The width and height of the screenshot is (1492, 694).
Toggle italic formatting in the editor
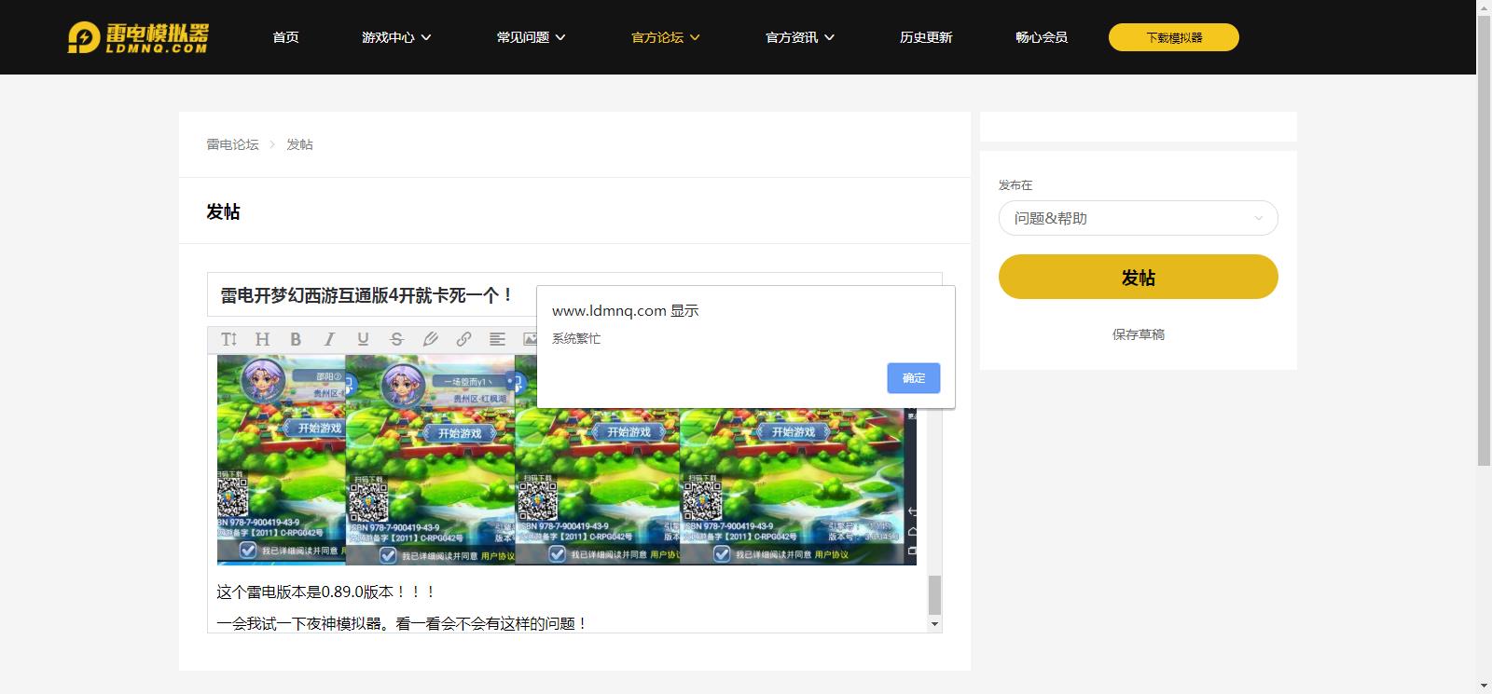point(329,339)
